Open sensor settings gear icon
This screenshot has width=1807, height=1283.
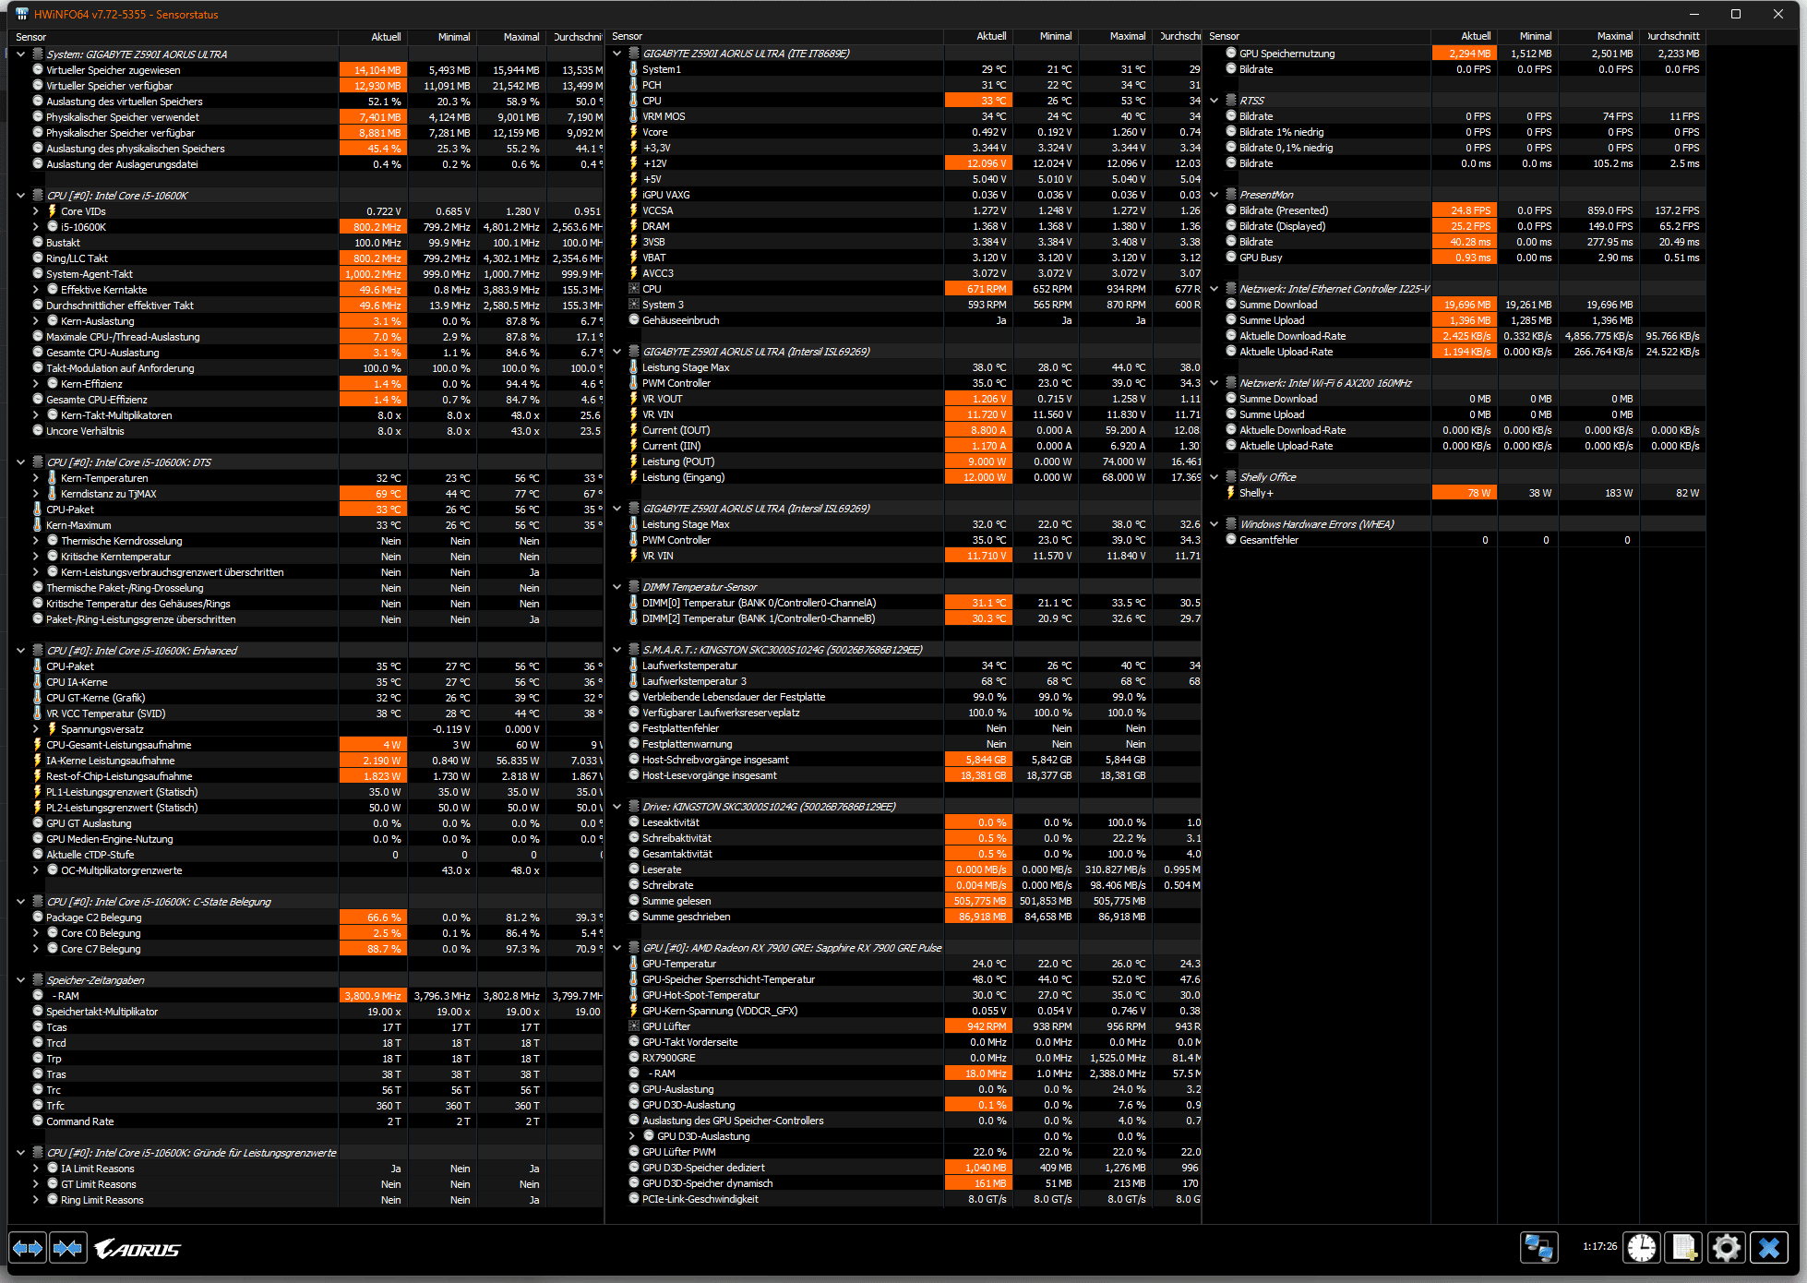click(x=1727, y=1248)
